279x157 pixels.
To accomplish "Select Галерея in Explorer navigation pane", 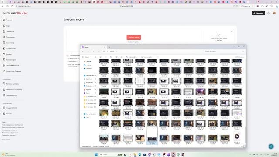I will tap(87, 65).
